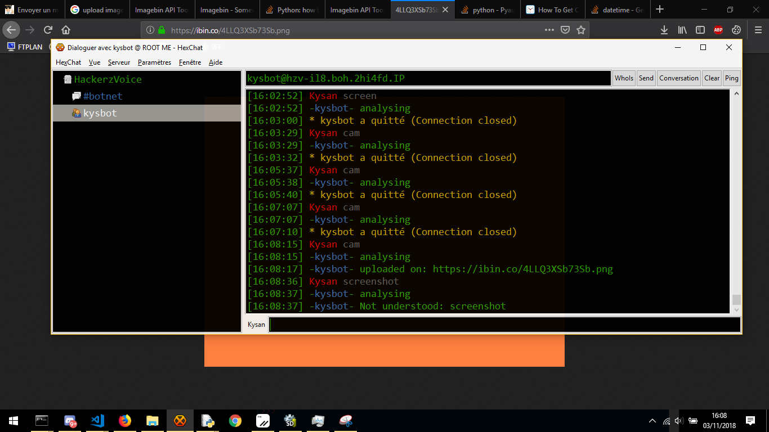Viewport: 769px width, 432px height.
Task: Select the #botnet channel in tree
Action: click(102, 96)
